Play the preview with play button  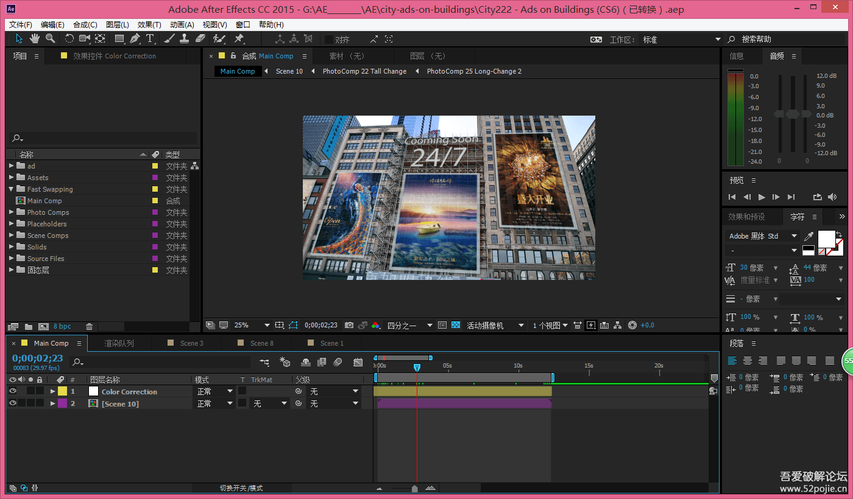click(762, 197)
